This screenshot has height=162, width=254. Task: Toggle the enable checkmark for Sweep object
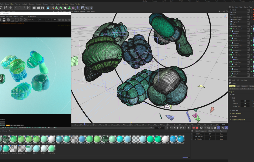[251, 76]
